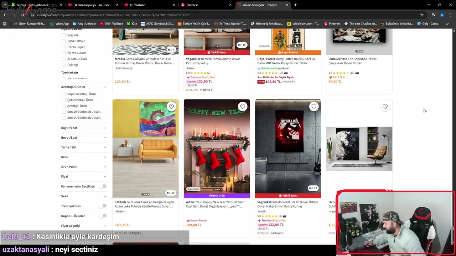Open a new browser tab
This screenshot has height=256, width=456.
click(x=295, y=5)
